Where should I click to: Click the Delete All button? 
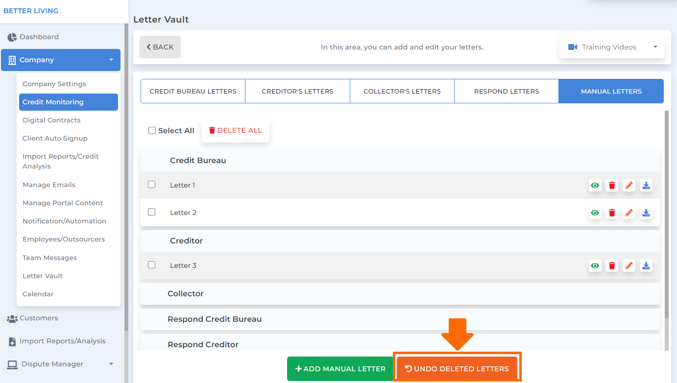tap(236, 130)
